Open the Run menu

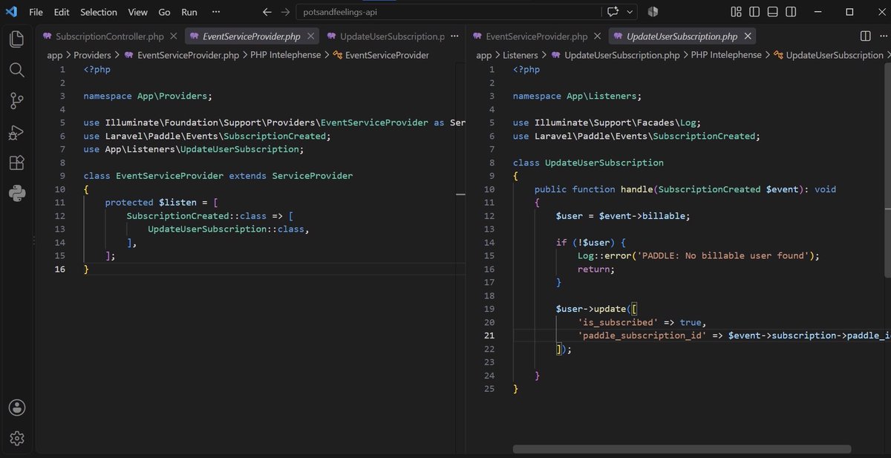(x=189, y=12)
